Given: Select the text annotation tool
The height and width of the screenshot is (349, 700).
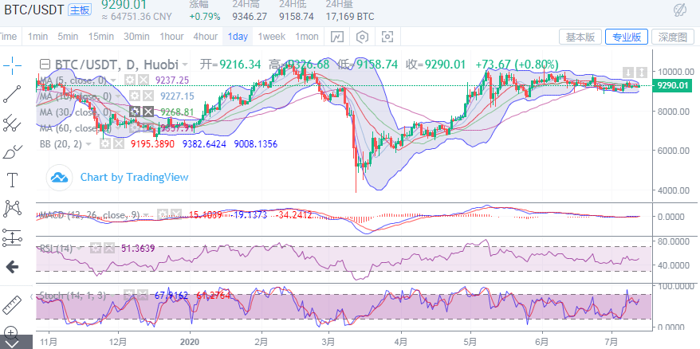Looking at the screenshot, I should pyautogui.click(x=12, y=180).
